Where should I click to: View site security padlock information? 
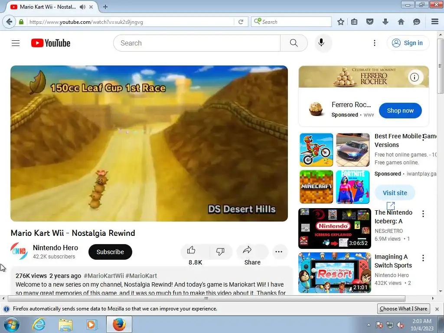click(x=21, y=22)
